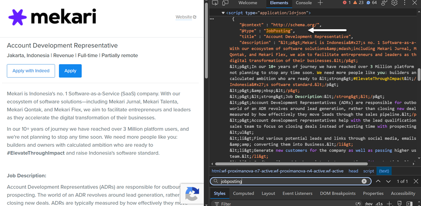The width and height of the screenshot is (421, 206).
Task: Select the html breadcrumb in the DOM path
Action: pos(278,171)
